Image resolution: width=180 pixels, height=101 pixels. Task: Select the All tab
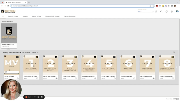click(x=3, y=16)
